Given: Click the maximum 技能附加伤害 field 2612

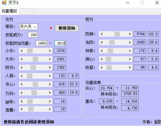Looking at the screenshot, I should 60,43.
